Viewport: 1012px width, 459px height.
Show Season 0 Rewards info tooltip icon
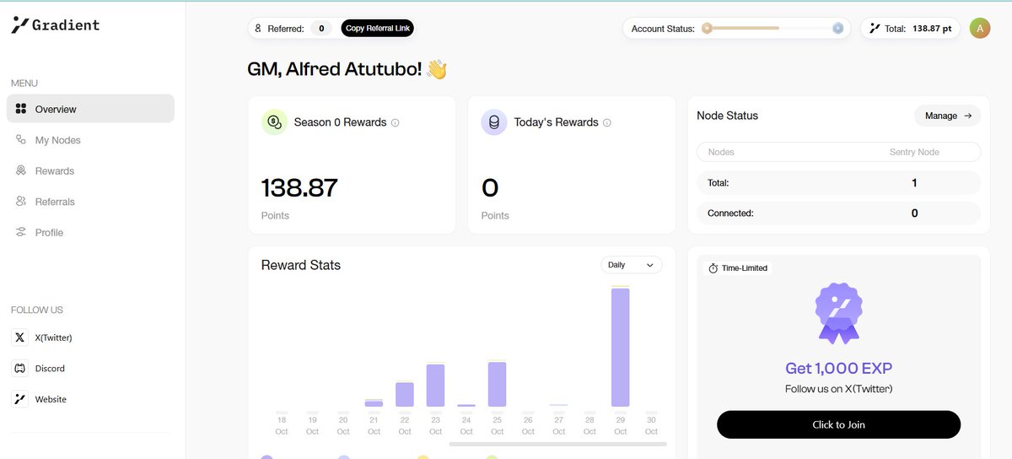coord(395,122)
